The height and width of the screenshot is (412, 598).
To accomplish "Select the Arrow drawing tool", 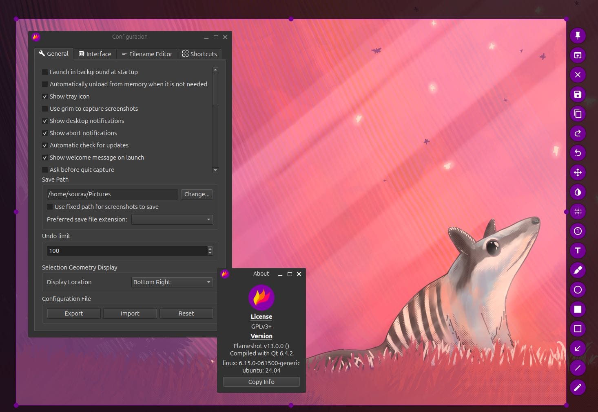I will coord(577,348).
